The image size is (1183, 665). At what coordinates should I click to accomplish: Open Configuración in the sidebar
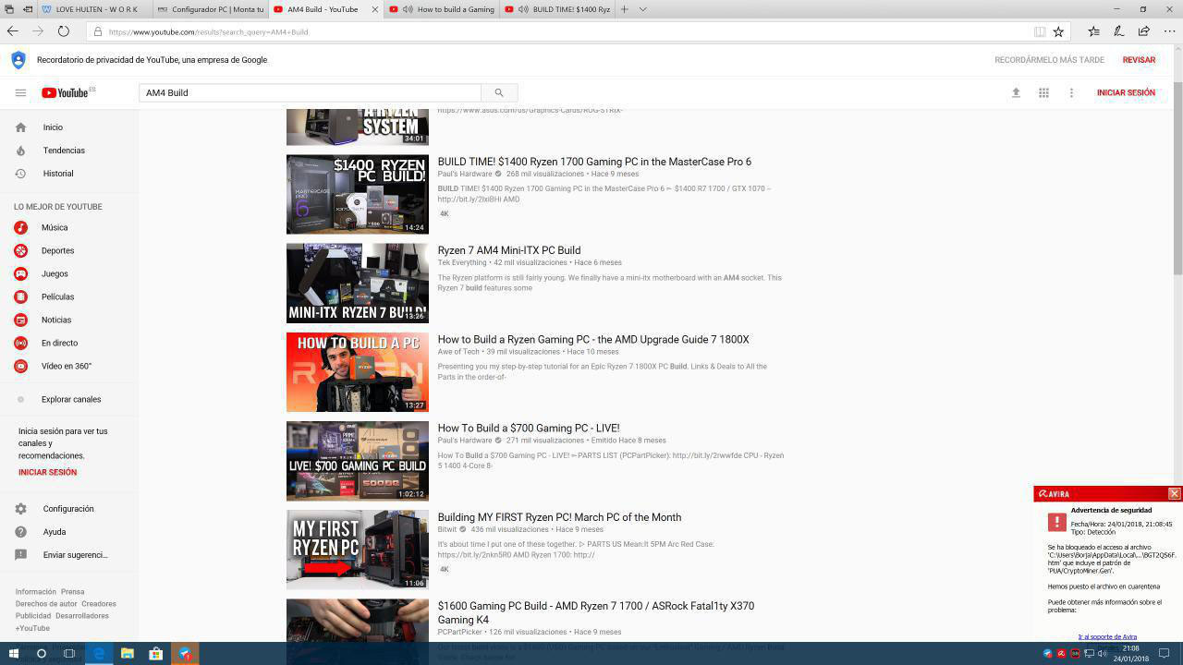[x=68, y=509]
